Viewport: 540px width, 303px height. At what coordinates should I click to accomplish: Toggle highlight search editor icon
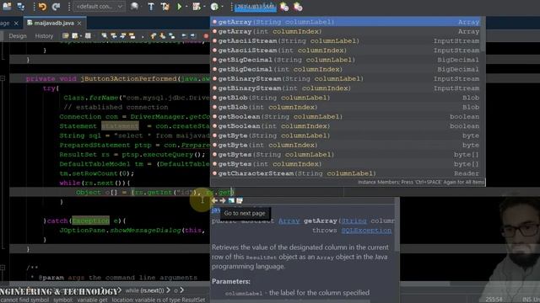point(132,35)
